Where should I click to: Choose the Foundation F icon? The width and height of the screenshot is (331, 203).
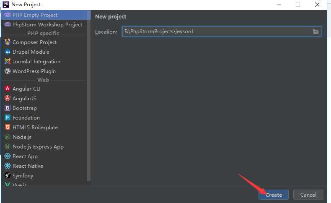pyautogui.click(x=8, y=117)
